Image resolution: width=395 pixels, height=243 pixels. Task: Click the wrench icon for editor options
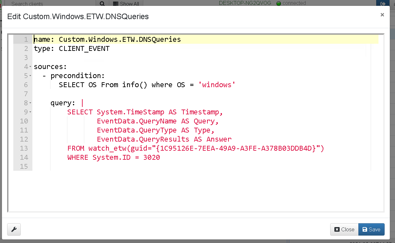click(x=14, y=229)
